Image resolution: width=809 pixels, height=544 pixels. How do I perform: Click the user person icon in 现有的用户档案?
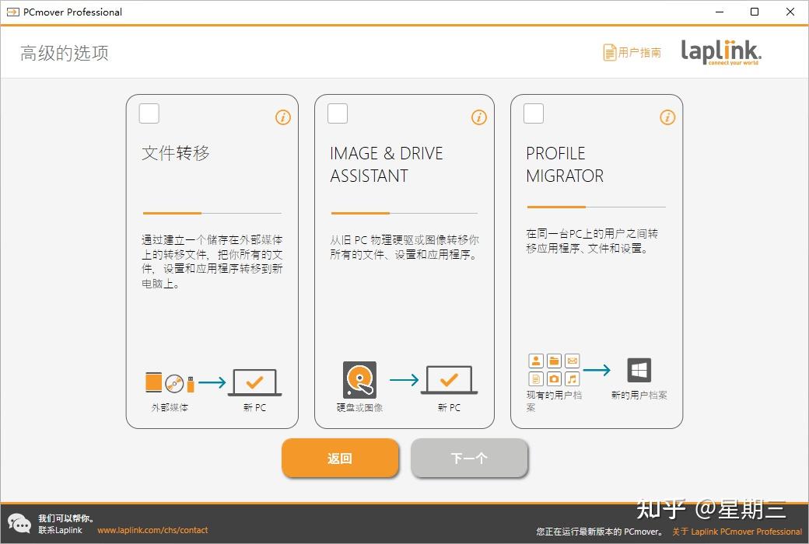coord(536,361)
